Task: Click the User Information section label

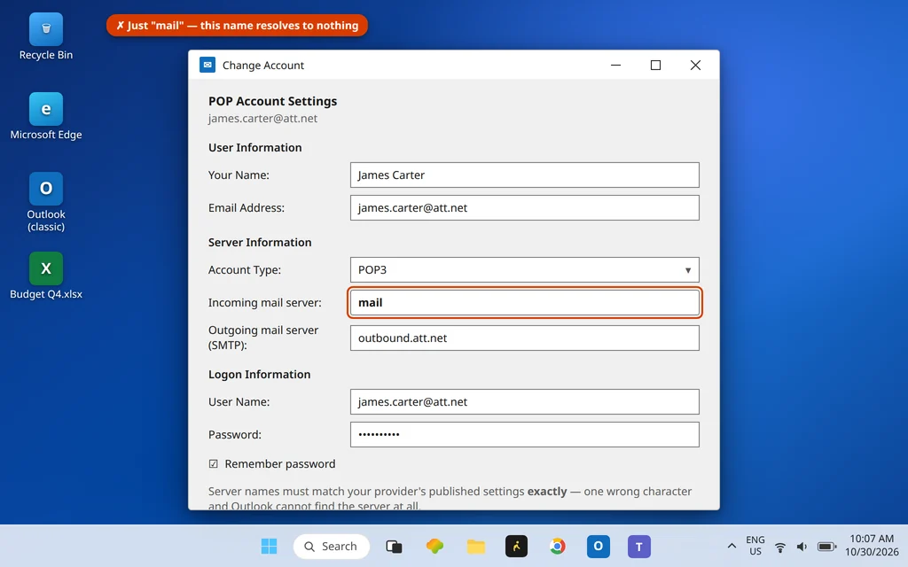Action: 254,148
